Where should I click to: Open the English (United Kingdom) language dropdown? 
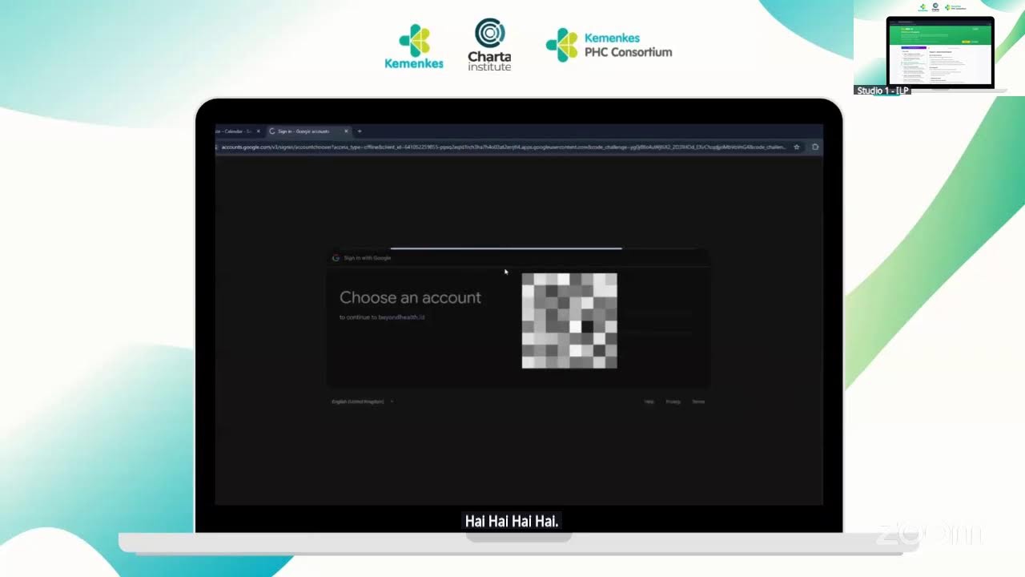pyautogui.click(x=363, y=401)
